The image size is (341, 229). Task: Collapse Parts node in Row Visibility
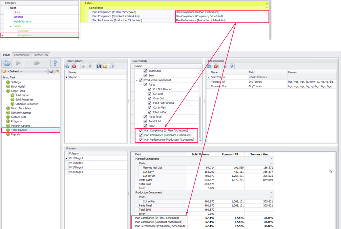pyautogui.click(x=141, y=85)
